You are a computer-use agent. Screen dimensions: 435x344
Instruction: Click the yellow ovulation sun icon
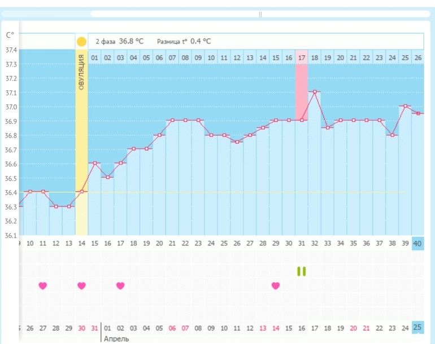(x=81, y=42)
